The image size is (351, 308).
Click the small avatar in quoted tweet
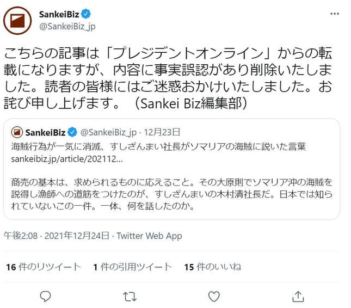[x=16, y=132]
